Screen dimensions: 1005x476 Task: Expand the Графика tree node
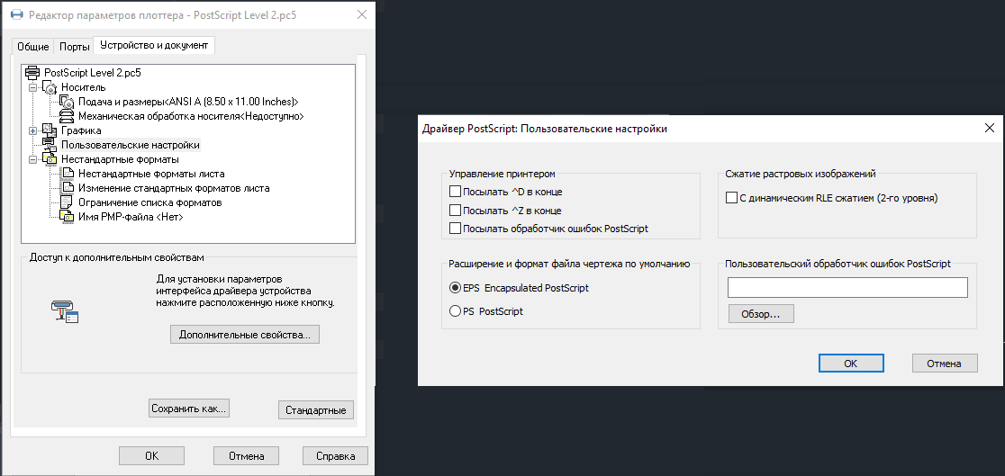[33, 130]
